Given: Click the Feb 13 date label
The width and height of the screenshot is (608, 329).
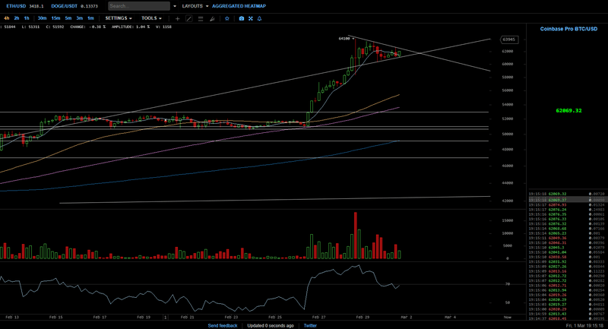Looking at the screenshot, I should tap(12, 317).
